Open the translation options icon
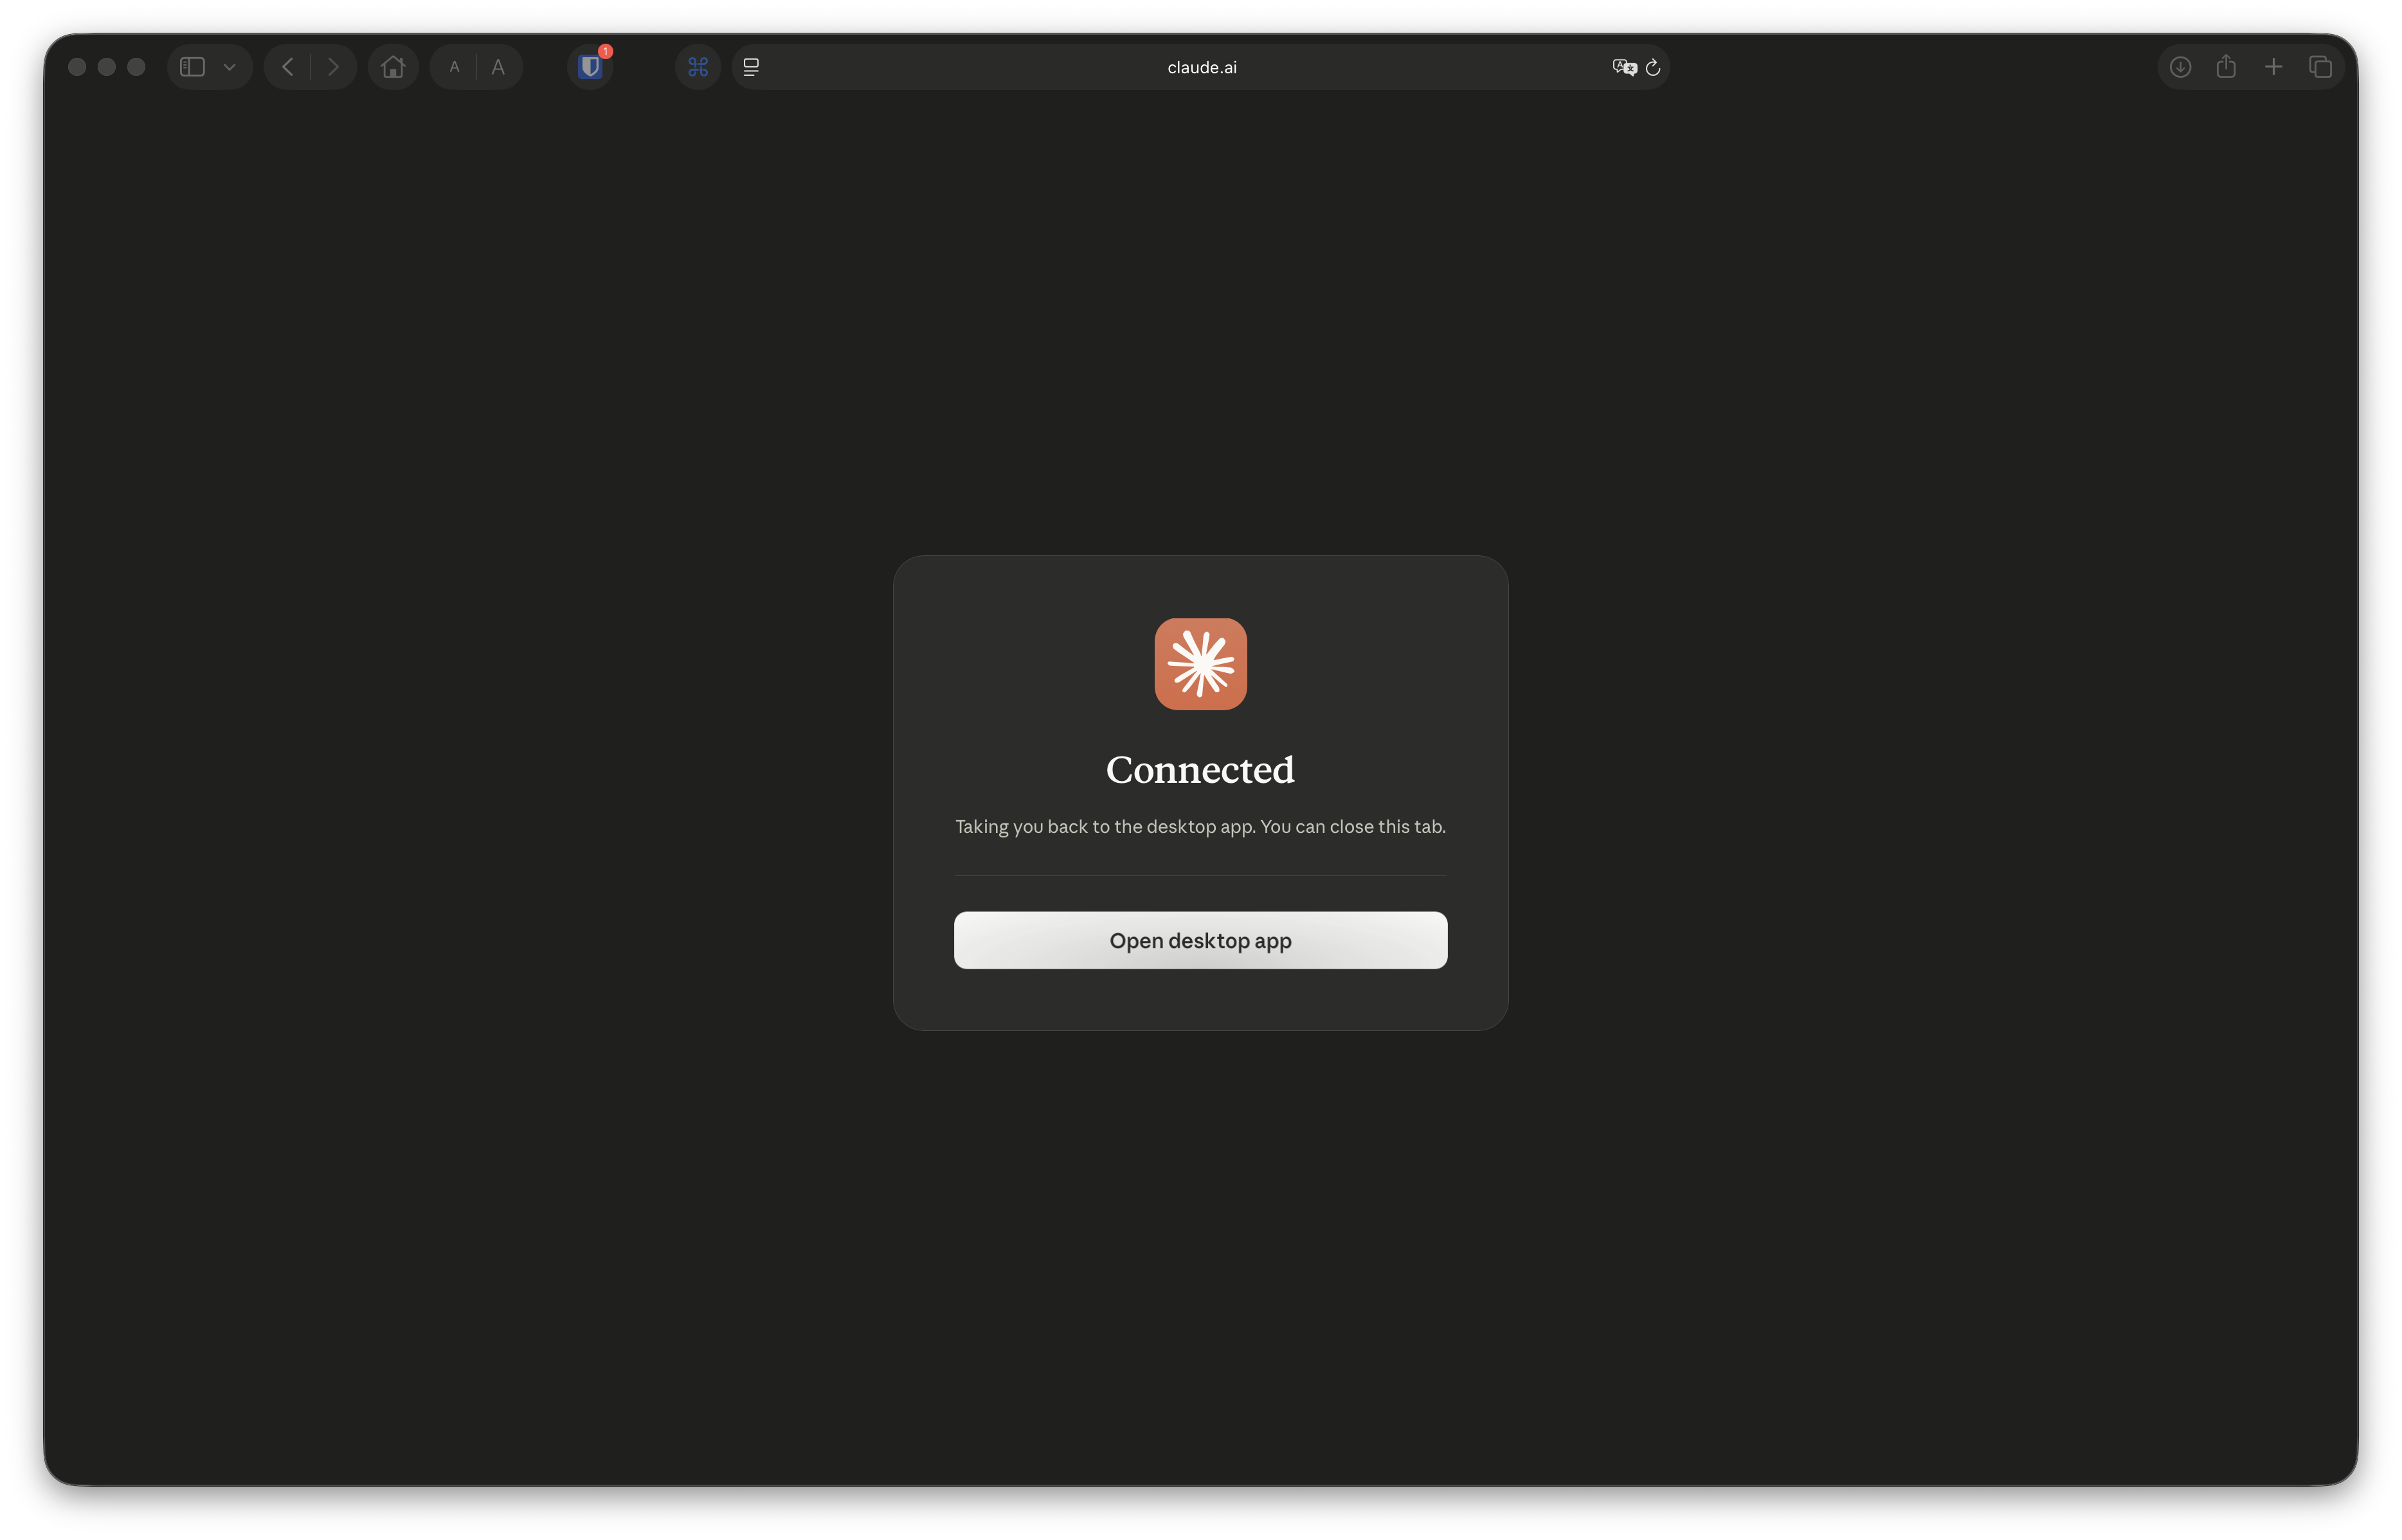 [x=1622, y=67]
